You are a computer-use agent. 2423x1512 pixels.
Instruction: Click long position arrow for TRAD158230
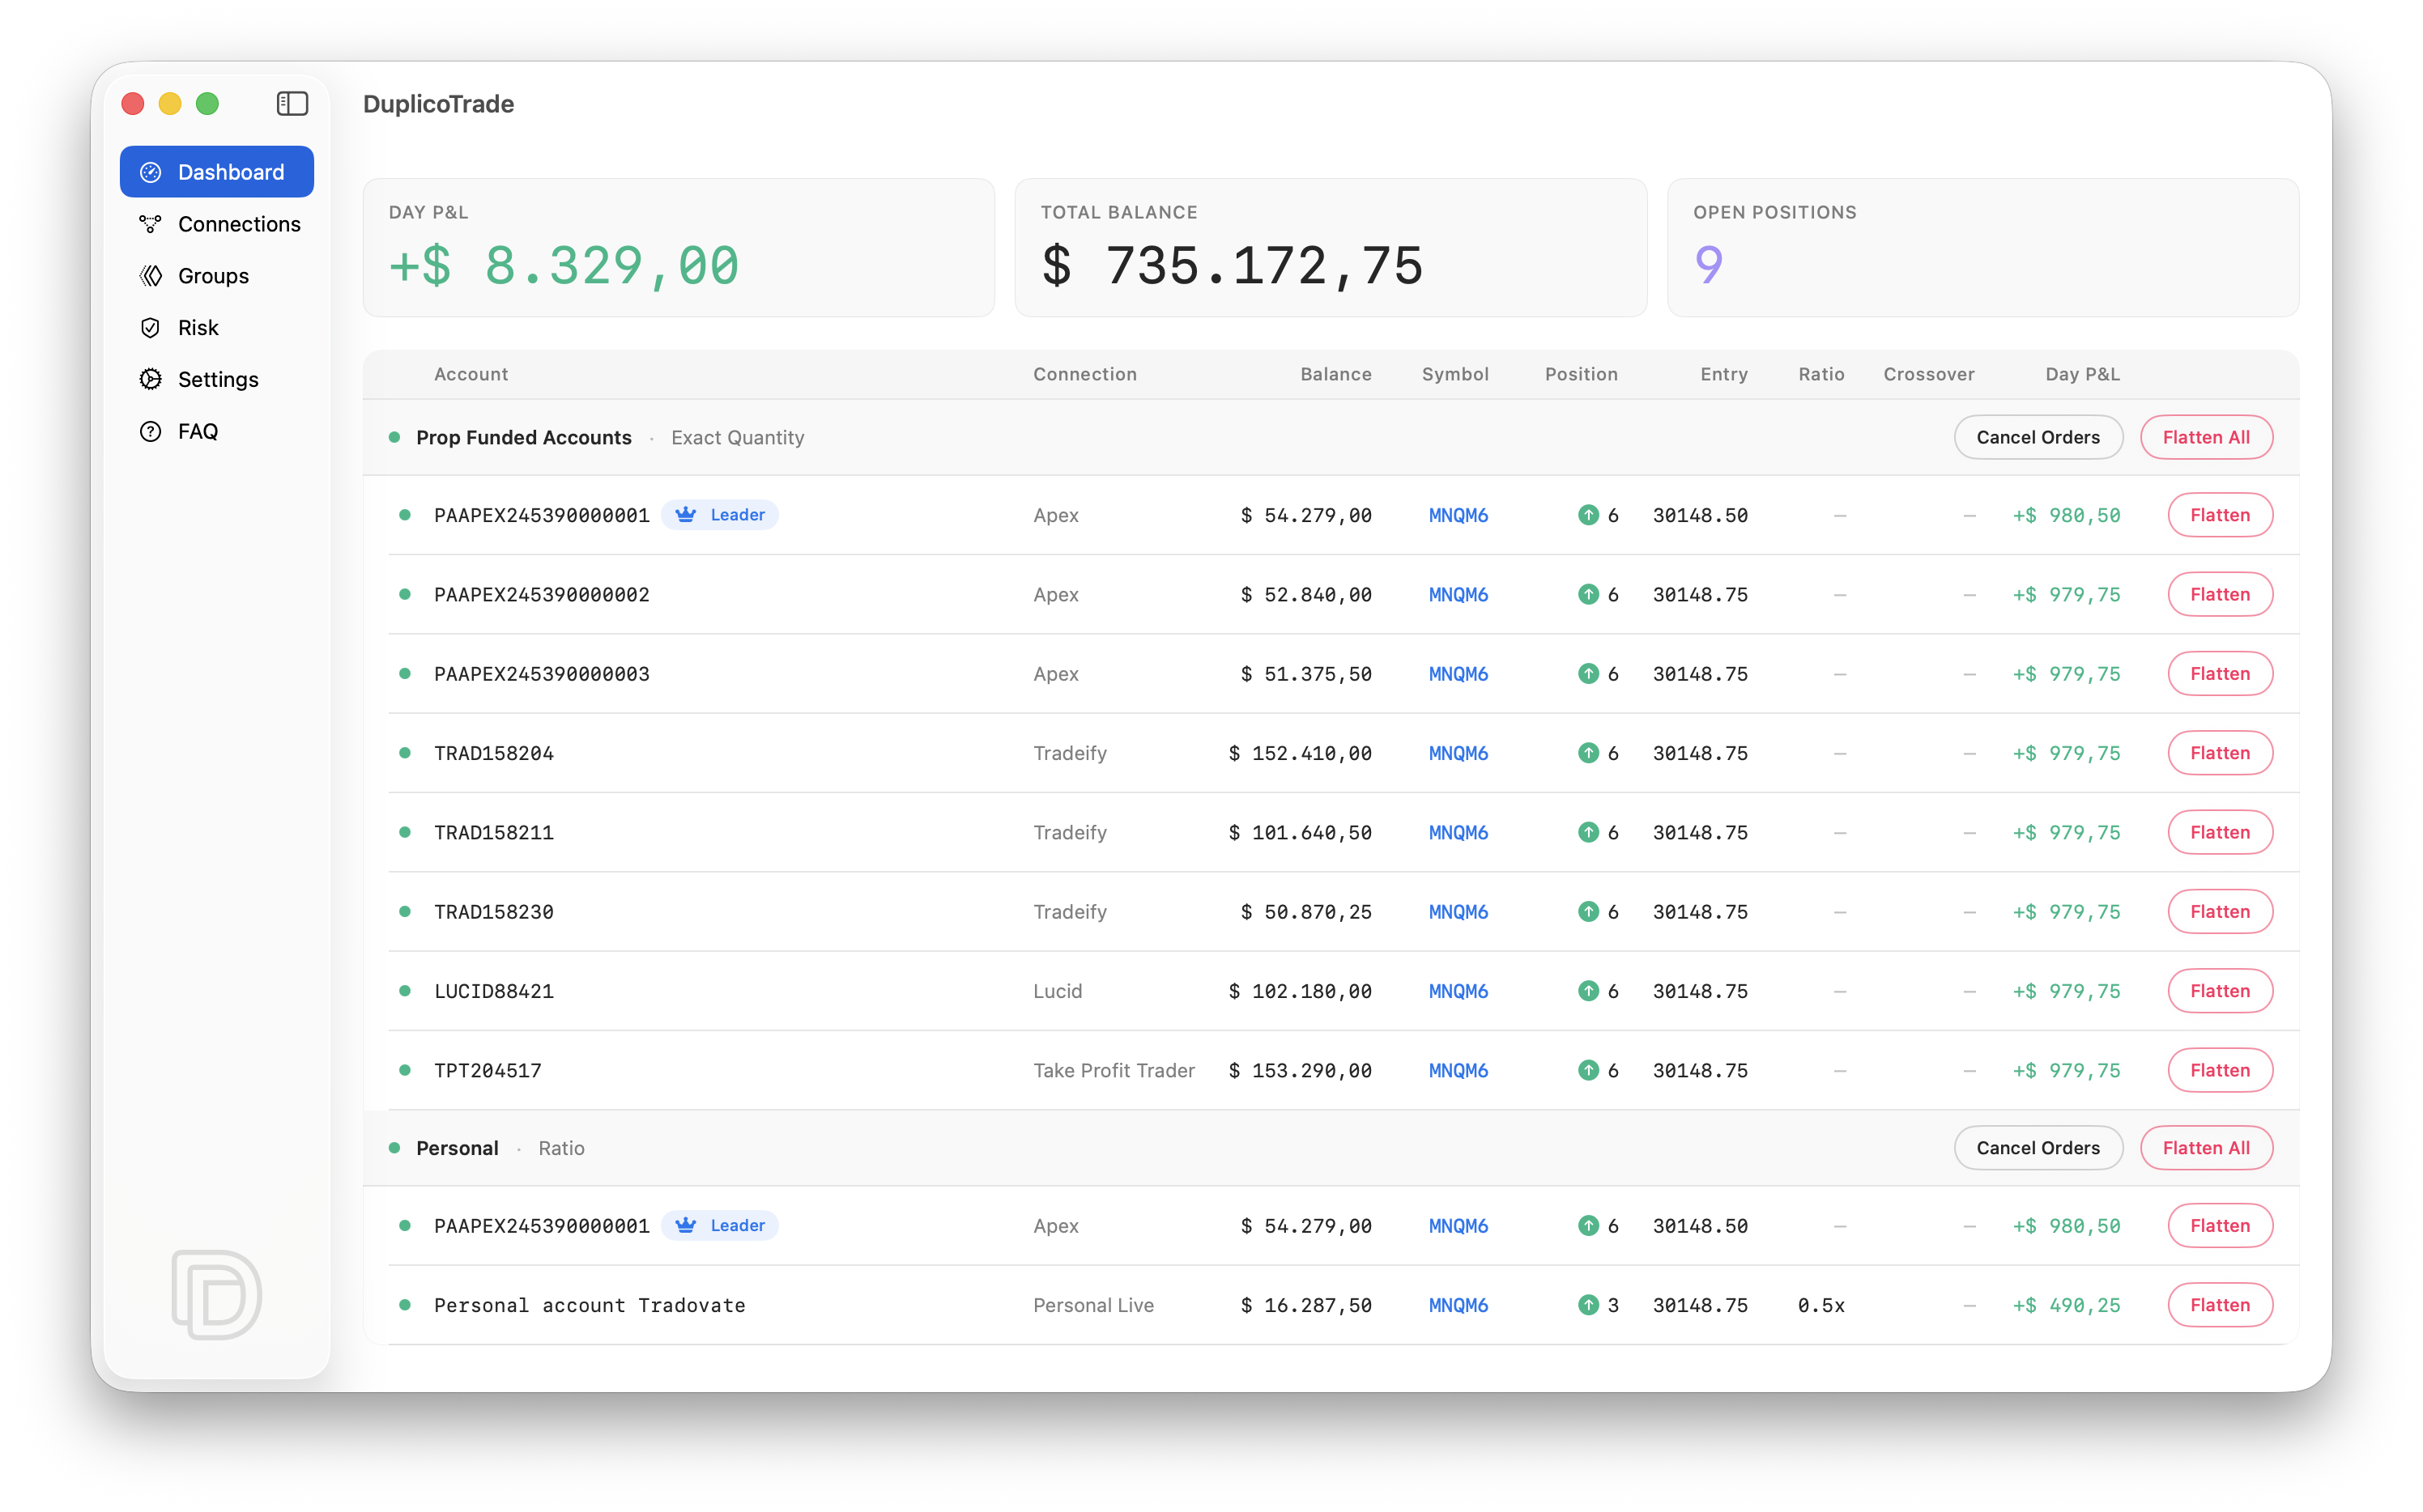[1587, 912]
